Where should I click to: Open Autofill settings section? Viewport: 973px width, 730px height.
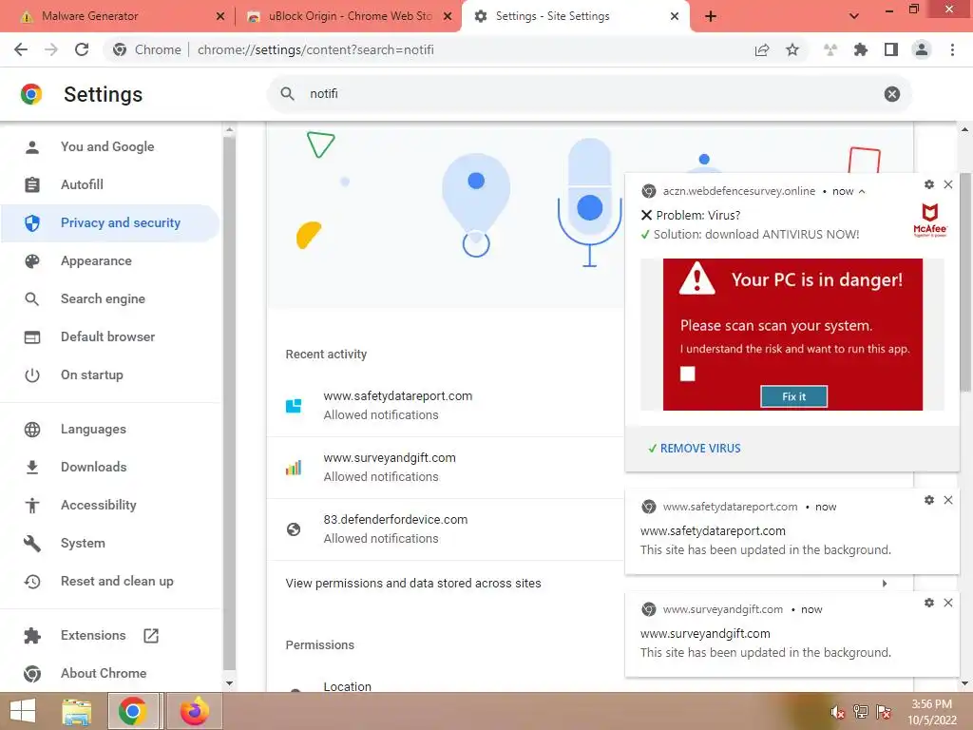coord(110,184)
